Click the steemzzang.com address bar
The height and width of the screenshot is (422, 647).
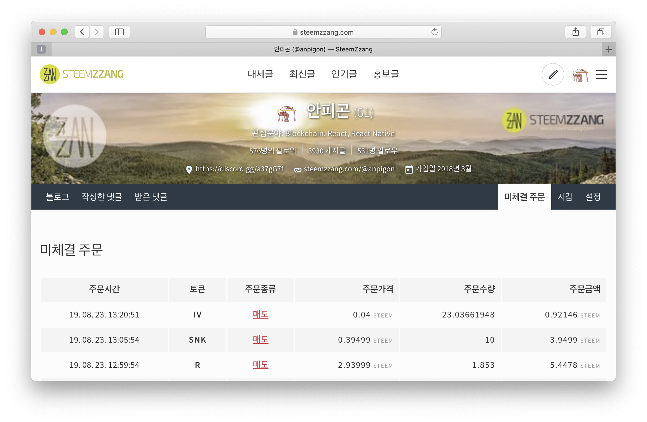[x=323, y=32]
